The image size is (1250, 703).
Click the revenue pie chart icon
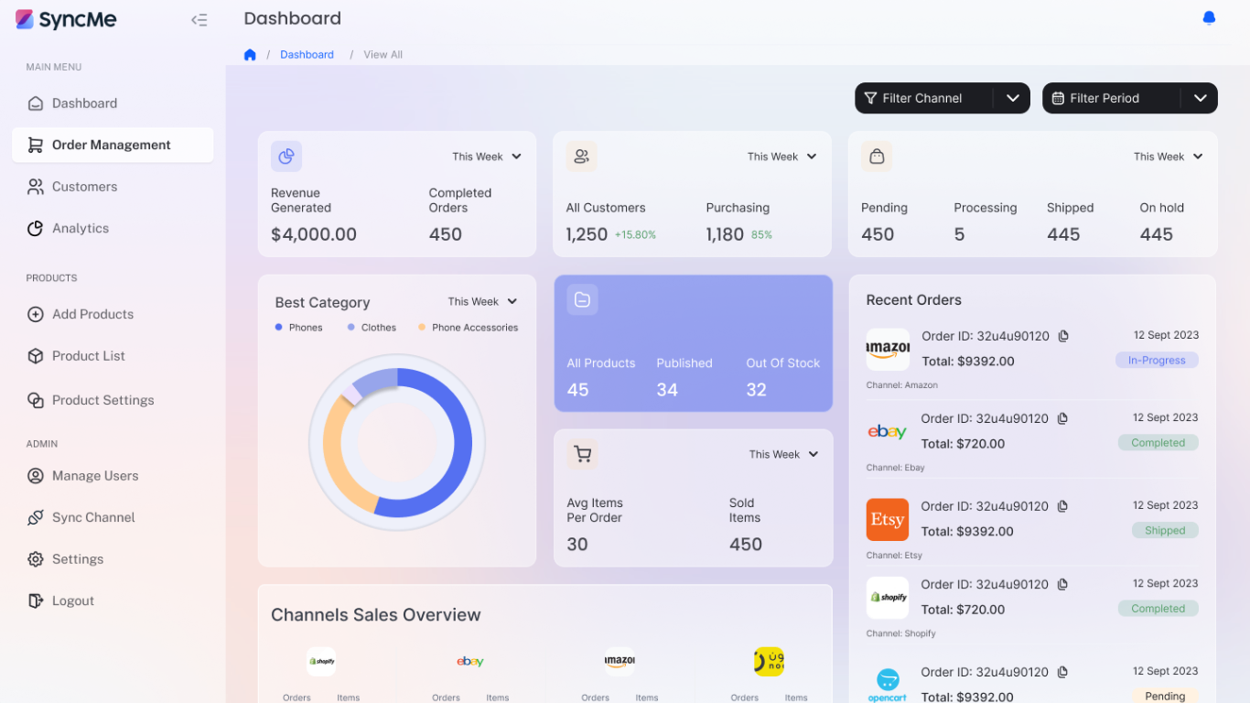pyautogui.click(x=286, y=157)
